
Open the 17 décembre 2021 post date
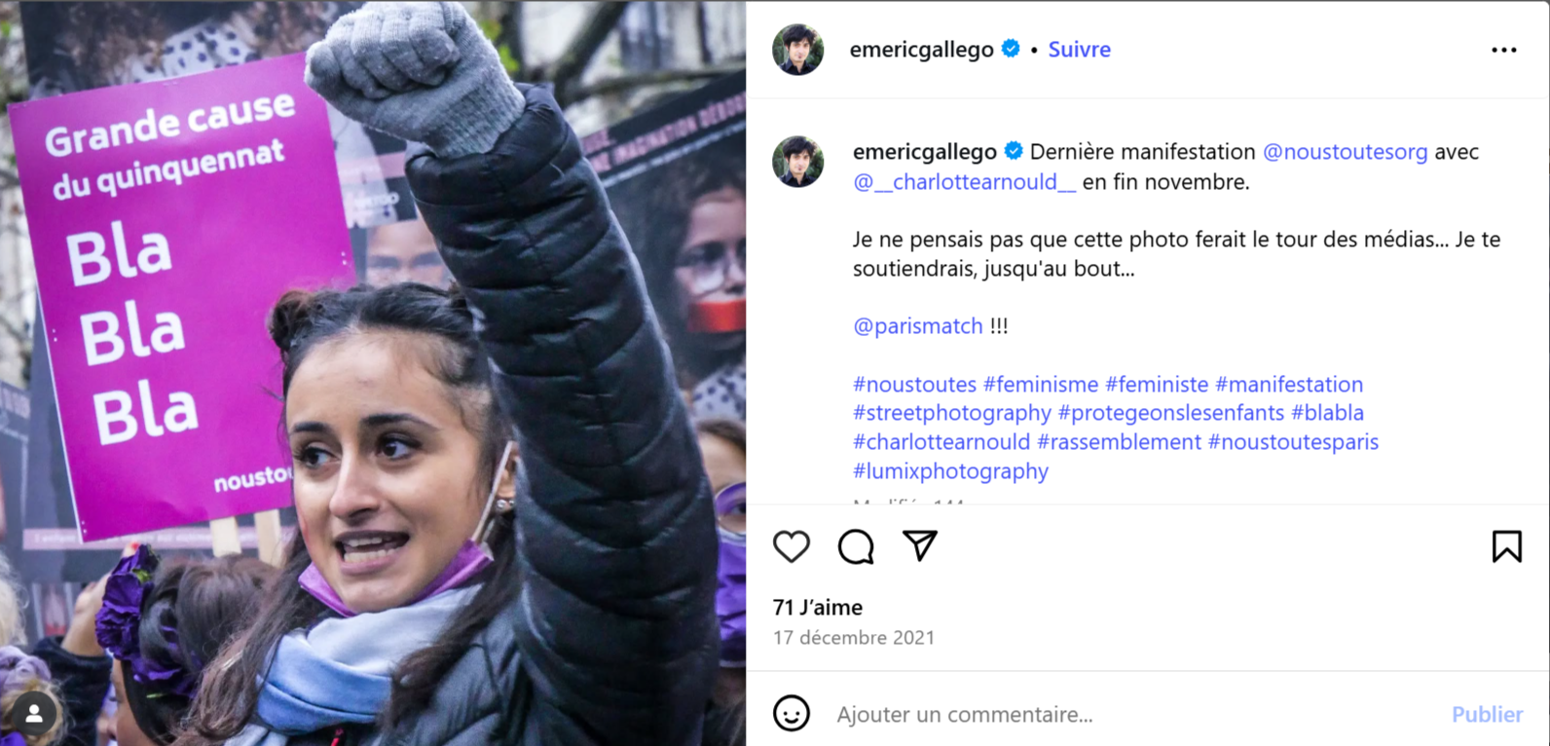point(854,638)
